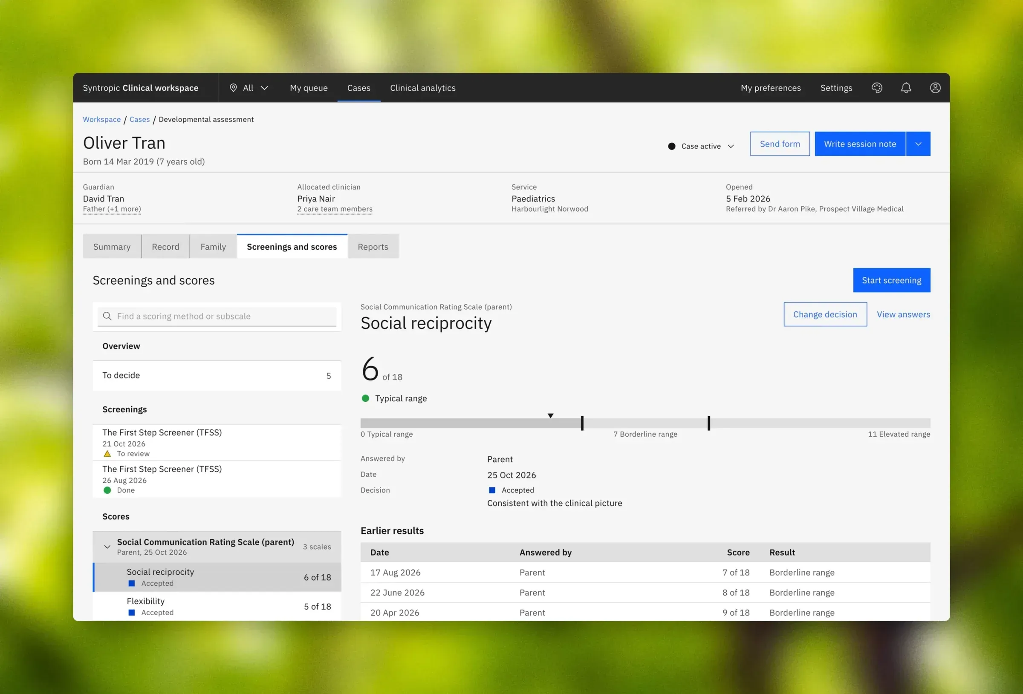Click Write session note
The image size is (1023, 694).
pyautogui.click(x=860, y=144)
